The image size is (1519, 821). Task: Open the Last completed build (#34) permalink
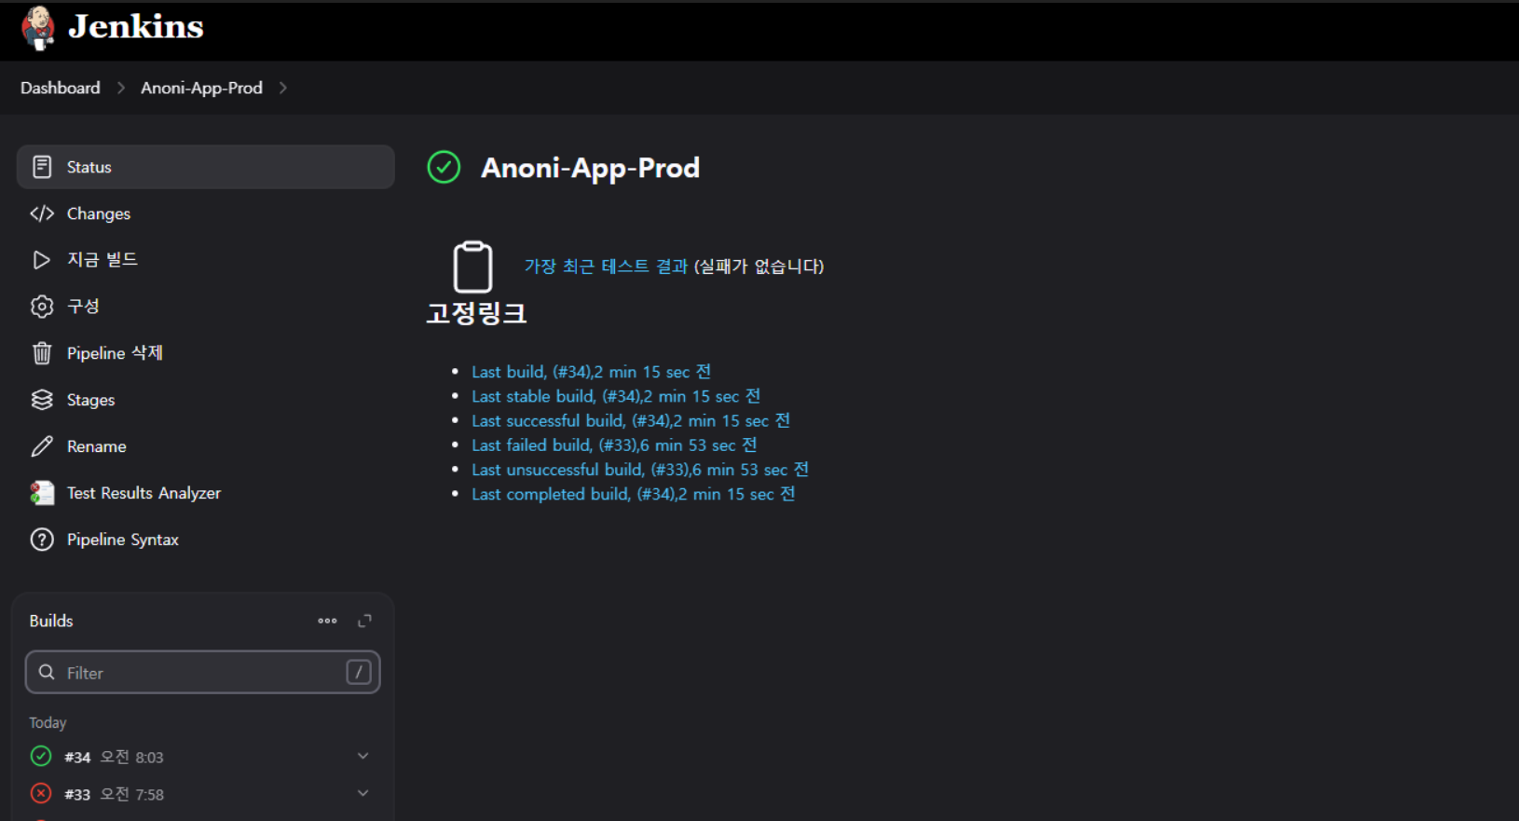pyautogui.click(x=633, y=494)
